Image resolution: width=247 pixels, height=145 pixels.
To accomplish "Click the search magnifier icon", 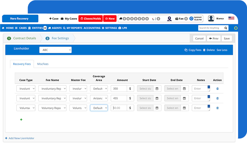I will click(x=226, y=28).
